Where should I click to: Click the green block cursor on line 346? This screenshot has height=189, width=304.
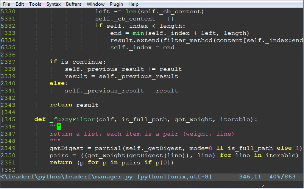click(x=59, y=127)
